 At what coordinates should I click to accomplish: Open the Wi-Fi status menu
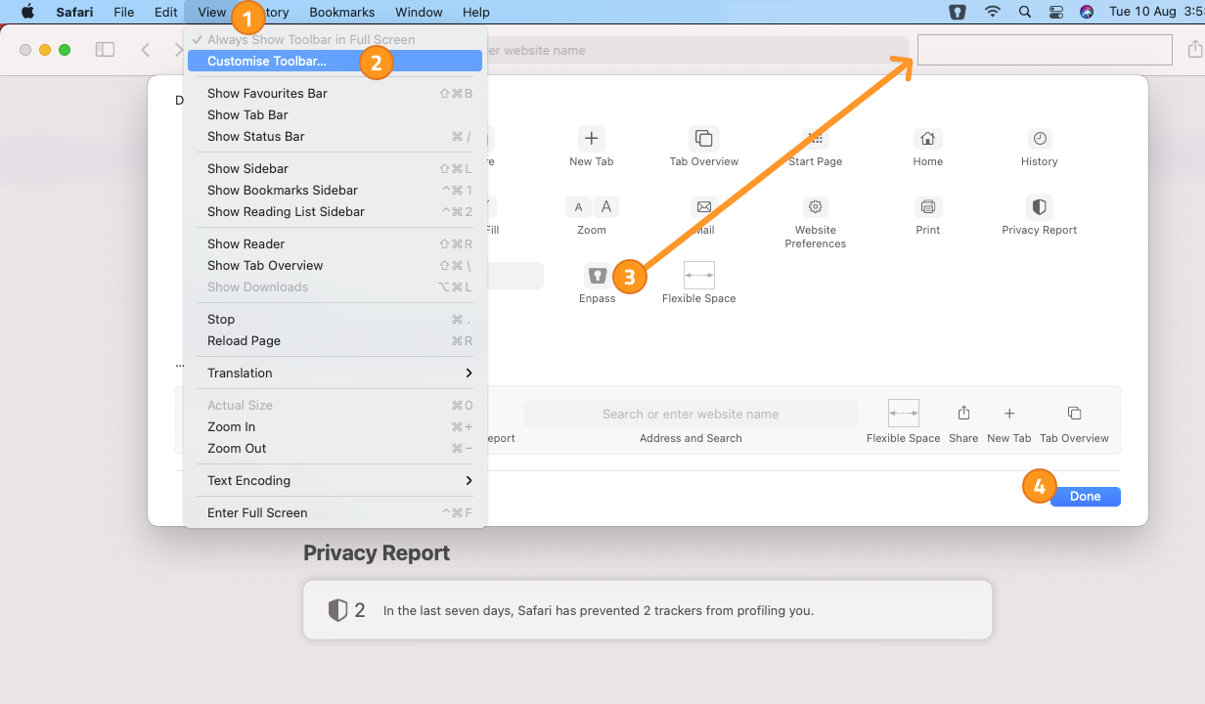point(993,12)
